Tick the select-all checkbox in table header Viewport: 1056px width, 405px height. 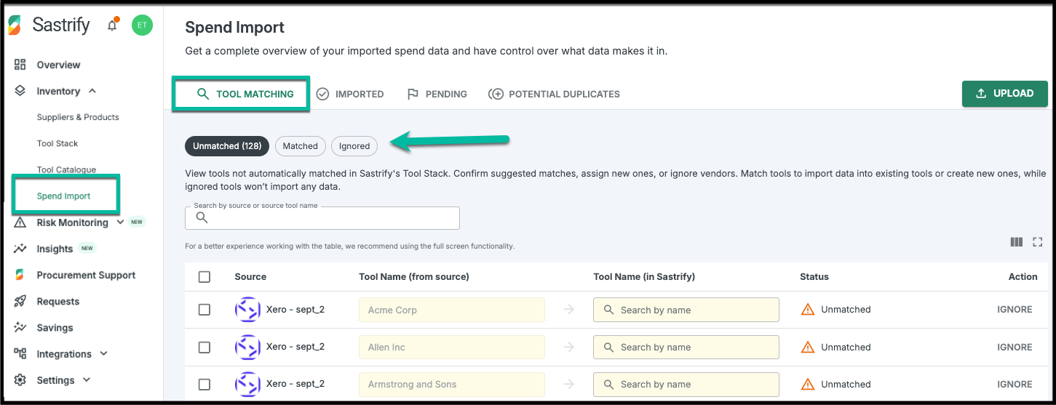(205, 277)
